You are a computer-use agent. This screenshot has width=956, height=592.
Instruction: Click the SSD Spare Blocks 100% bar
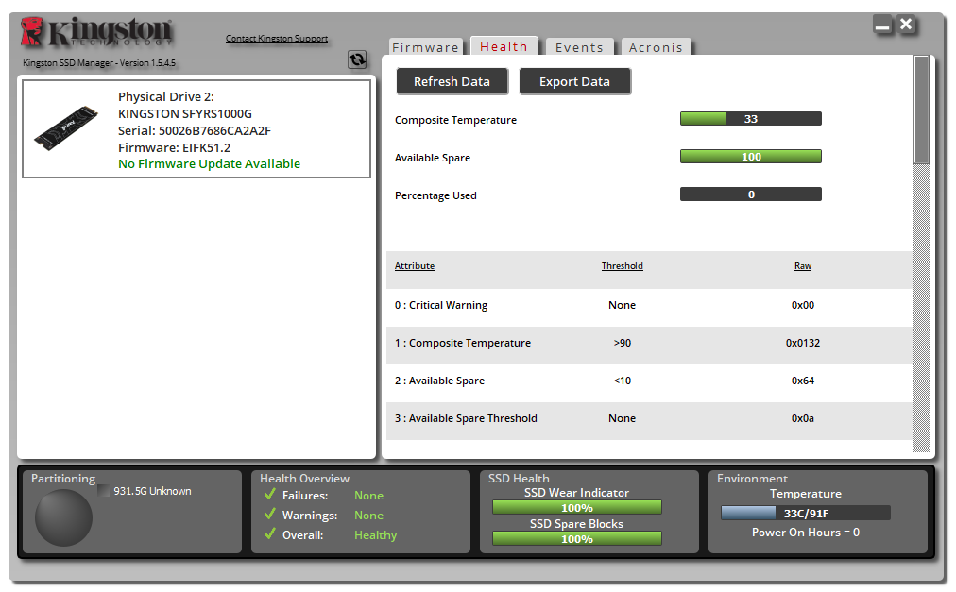click(577, 538)
